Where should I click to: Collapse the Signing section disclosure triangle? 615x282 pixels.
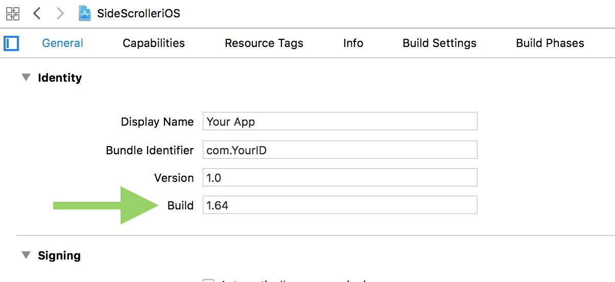coord(25,255)
